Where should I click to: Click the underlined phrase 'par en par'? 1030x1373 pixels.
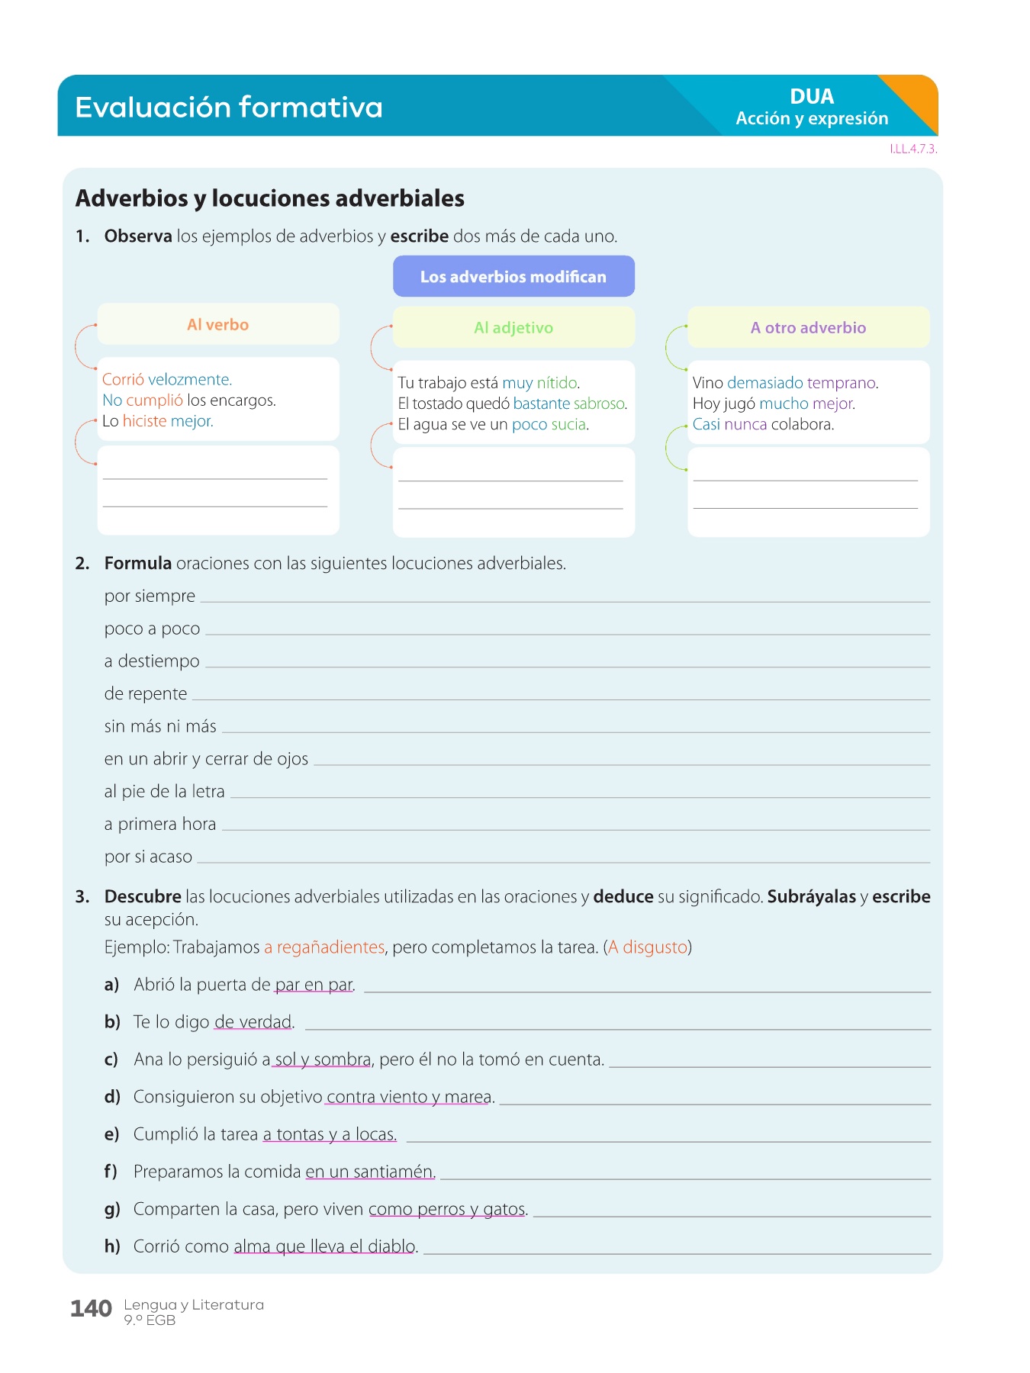coord(314,985)
